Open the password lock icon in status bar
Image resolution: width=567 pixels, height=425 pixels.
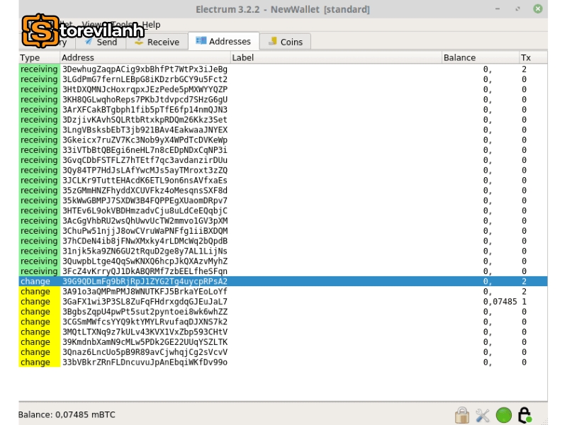(462, 415)
